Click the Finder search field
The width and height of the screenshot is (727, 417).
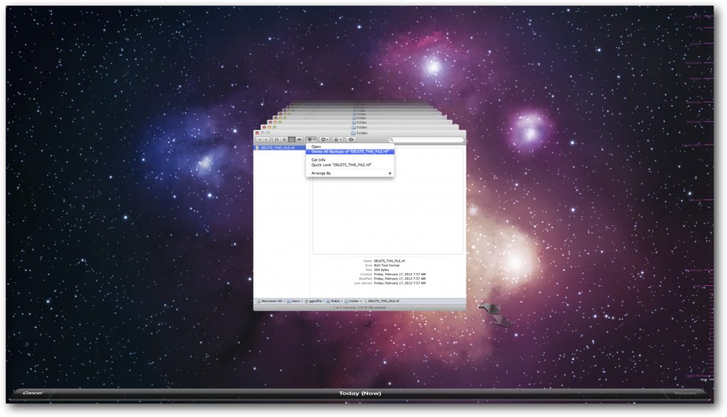coord(426,140)
